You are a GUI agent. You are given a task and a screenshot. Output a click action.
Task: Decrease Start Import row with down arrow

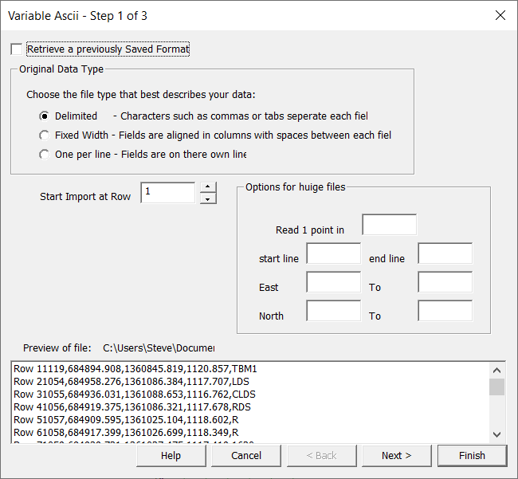pyautogui.click(x=208, y=198)
